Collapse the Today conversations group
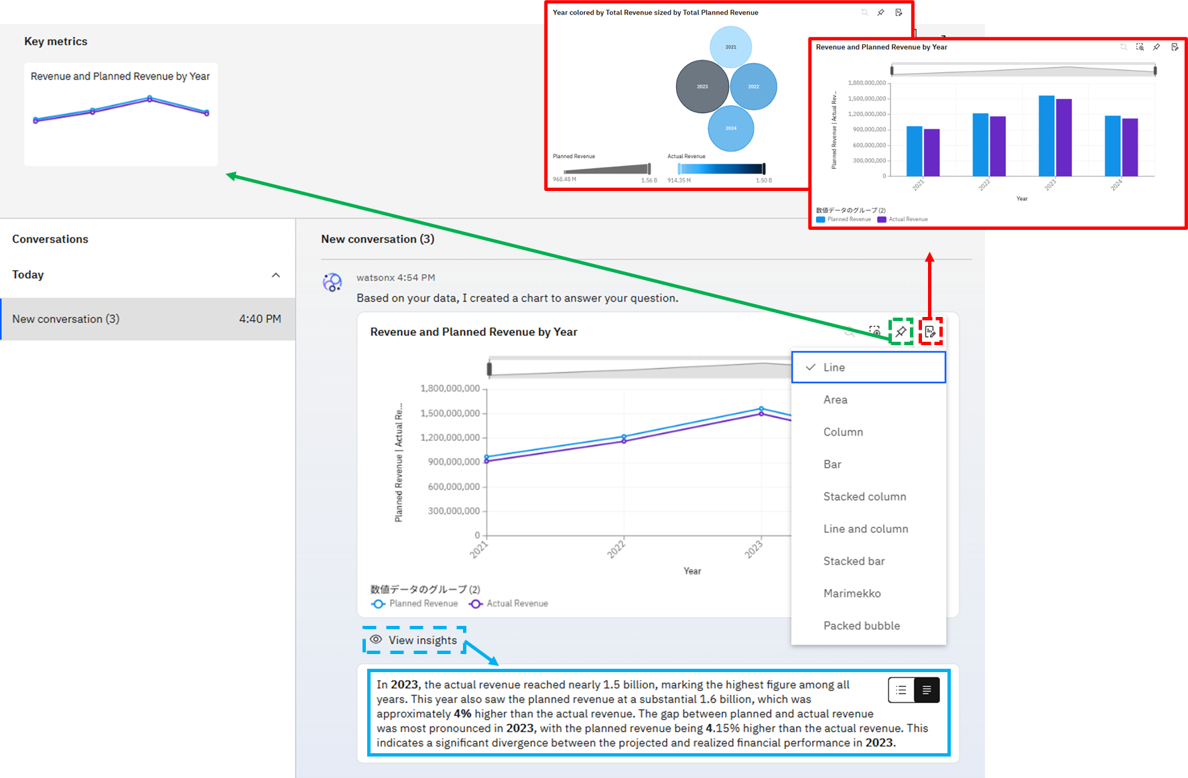This screenshot has width=1188, height=778. 275,275
